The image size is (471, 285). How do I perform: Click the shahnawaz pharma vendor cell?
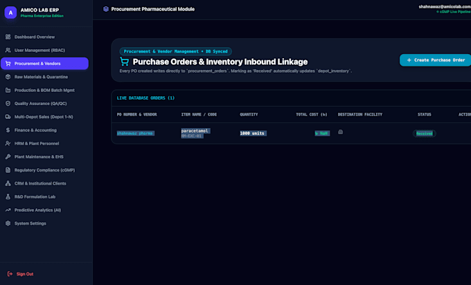[136, 134]
